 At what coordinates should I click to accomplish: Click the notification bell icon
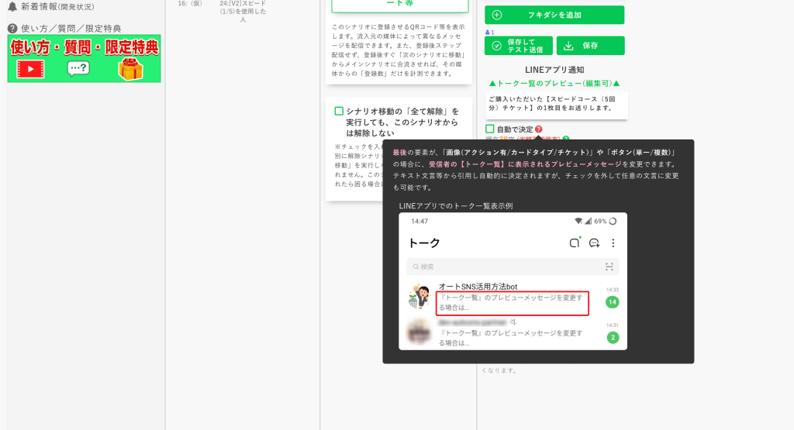(x=12, y=6)
